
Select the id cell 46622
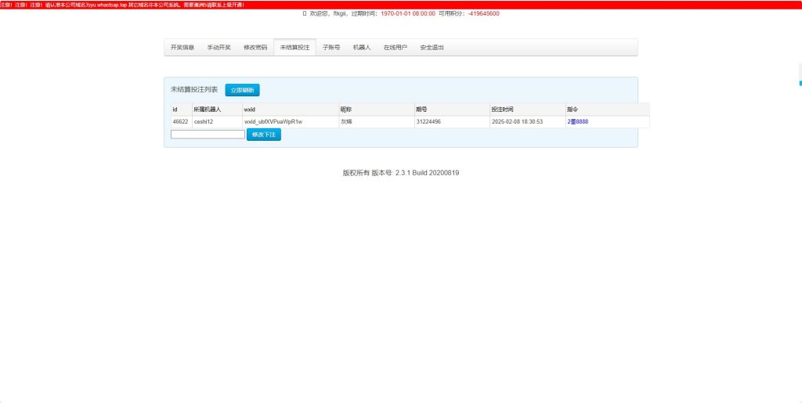181,121
